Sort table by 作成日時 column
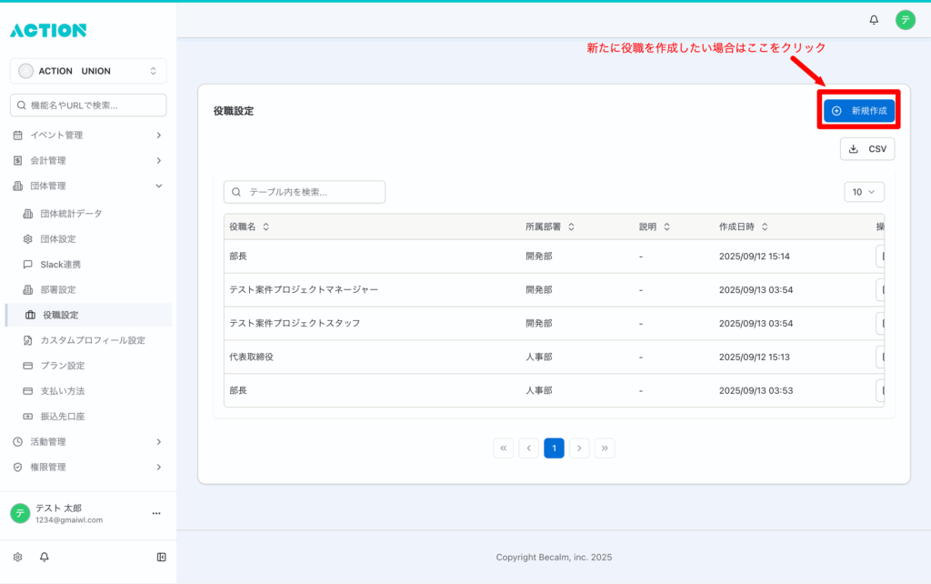931x584 pixels. (765, 227)
